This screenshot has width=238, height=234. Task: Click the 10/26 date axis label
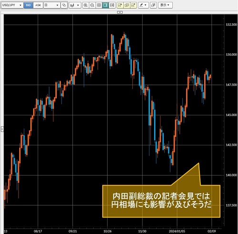[x=108, y=231]
